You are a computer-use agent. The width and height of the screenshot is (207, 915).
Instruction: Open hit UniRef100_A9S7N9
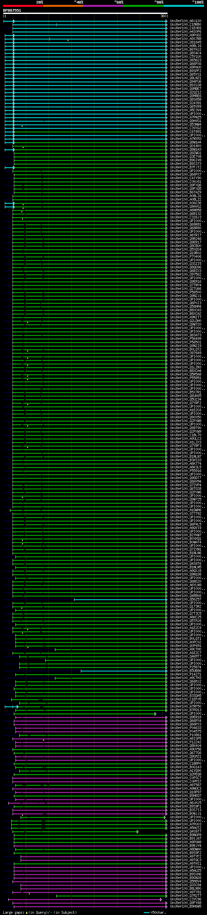[x=186, y=39]
